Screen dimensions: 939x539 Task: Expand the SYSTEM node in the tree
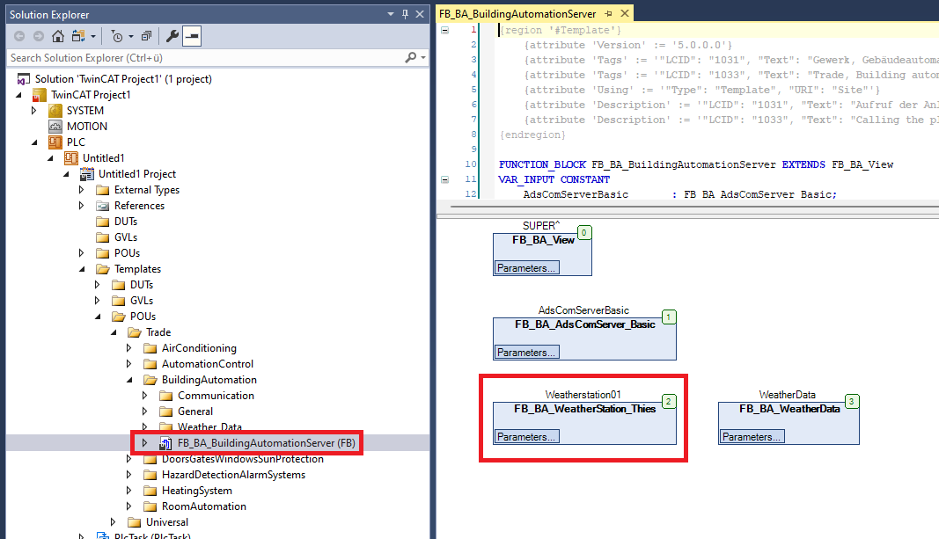34,111
